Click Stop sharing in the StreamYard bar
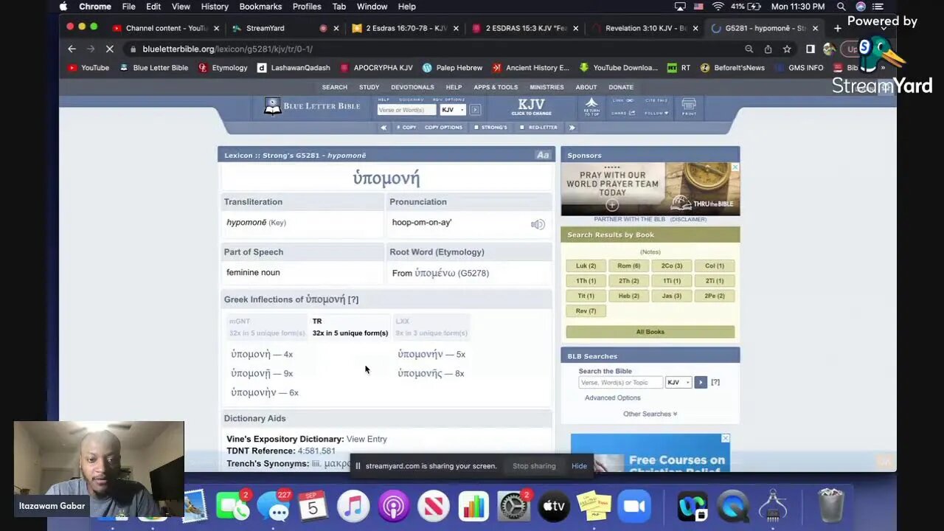 [x=534, y=466]
